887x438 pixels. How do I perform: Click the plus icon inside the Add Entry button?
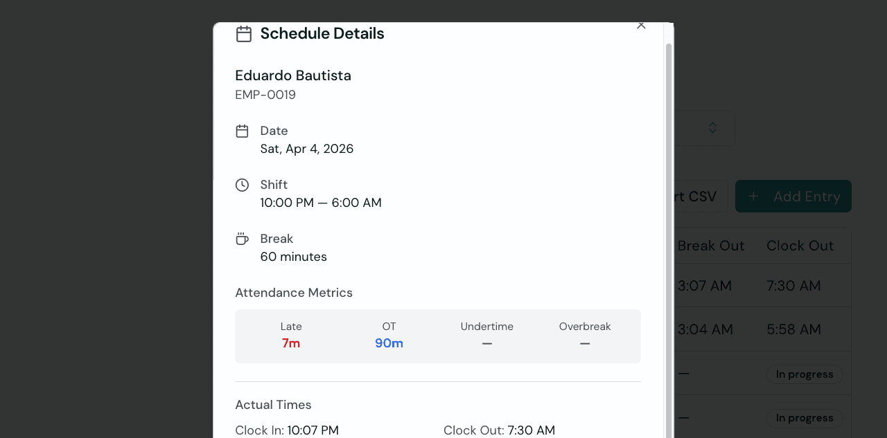point(753,196)
